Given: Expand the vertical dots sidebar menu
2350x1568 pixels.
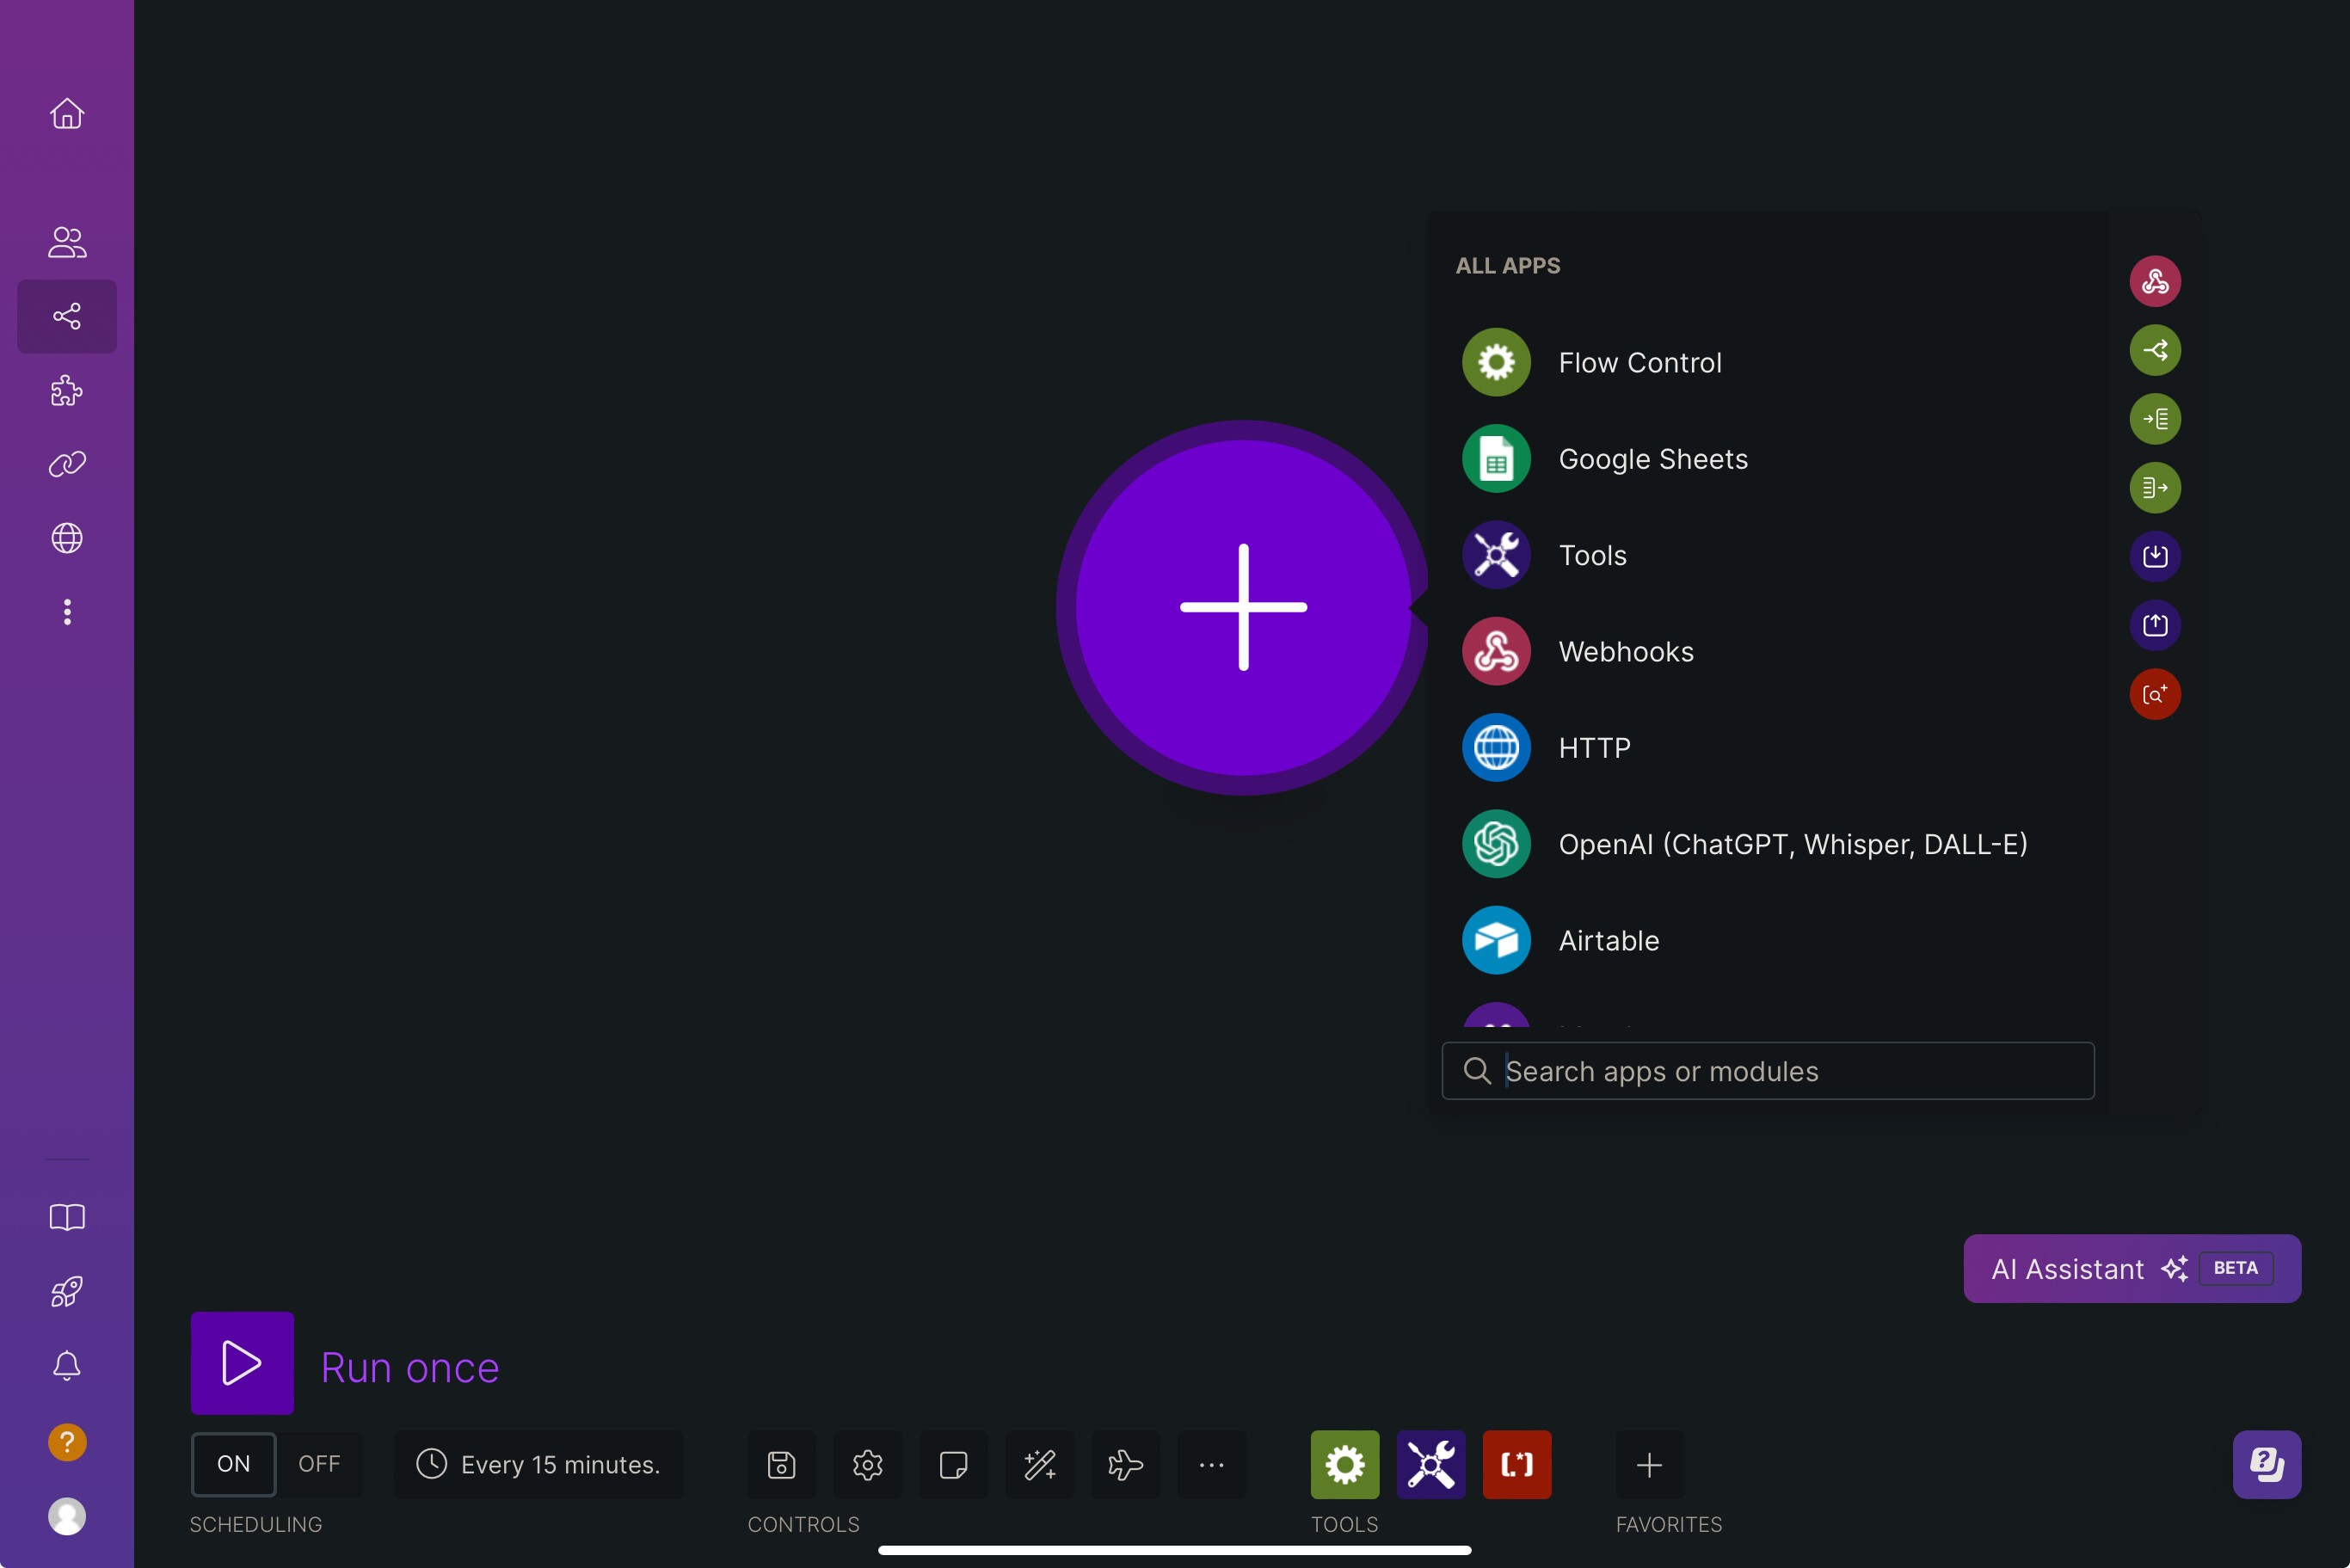Looking at the screenshot, I should coord(67,612).
